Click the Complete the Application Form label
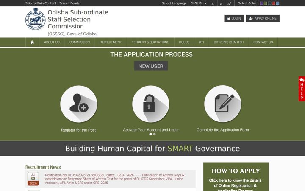This screenshot has width=305, height=191. [x=223, y=130]
